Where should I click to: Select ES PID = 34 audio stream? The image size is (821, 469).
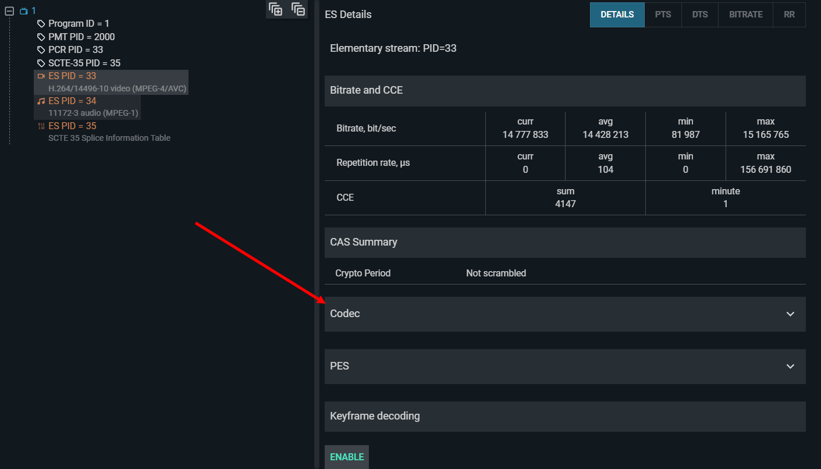tap(73, 101)
